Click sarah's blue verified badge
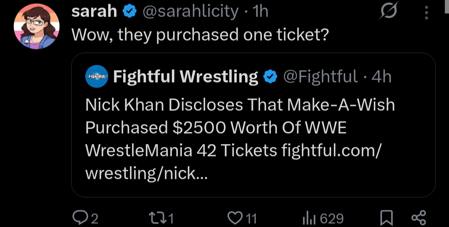 [130, 12]
